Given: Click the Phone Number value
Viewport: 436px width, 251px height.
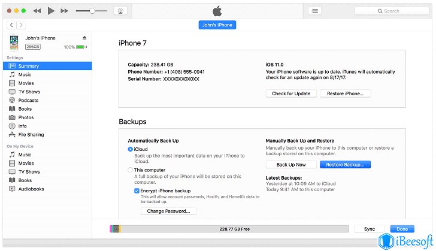Looking at the screenshot, I should [184, 72].
